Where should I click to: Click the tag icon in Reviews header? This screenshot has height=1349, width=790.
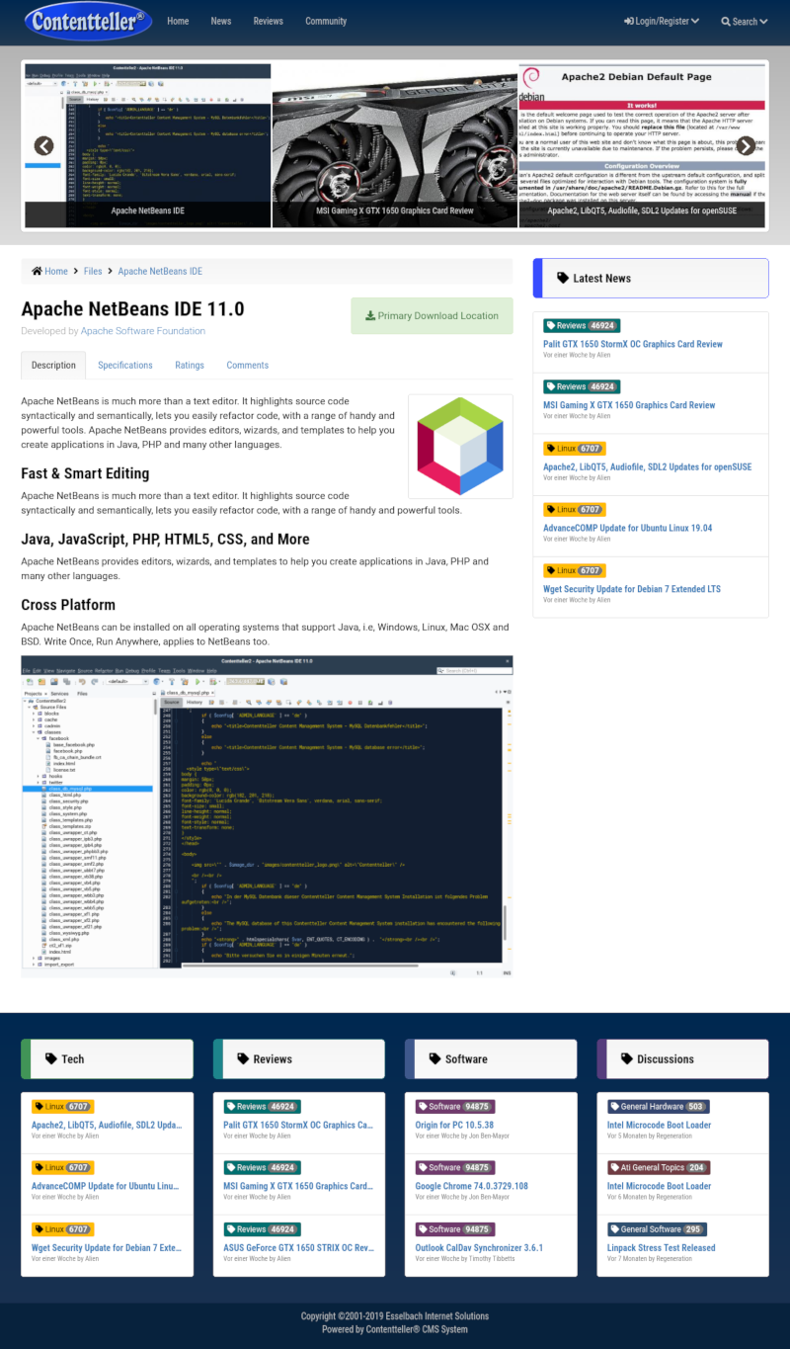243,1058
